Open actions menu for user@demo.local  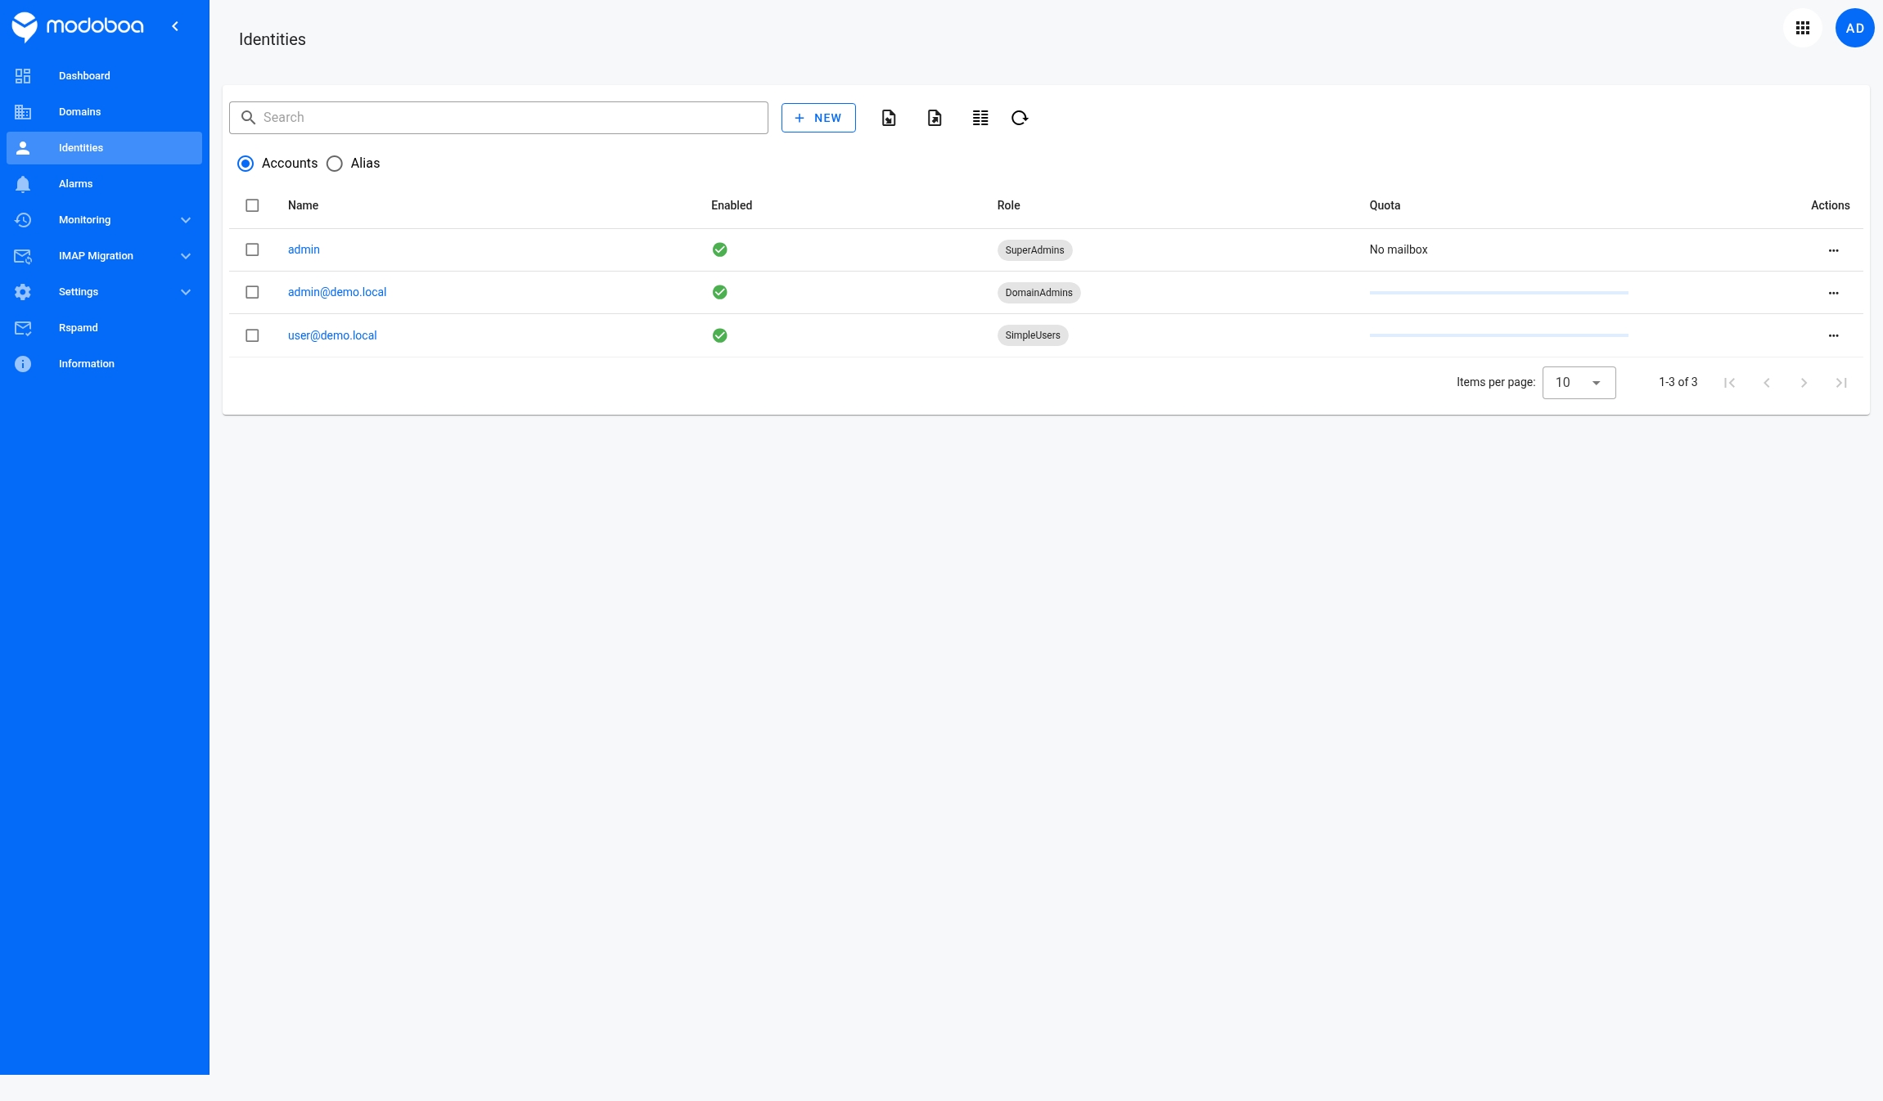(x=1833, y=335)
